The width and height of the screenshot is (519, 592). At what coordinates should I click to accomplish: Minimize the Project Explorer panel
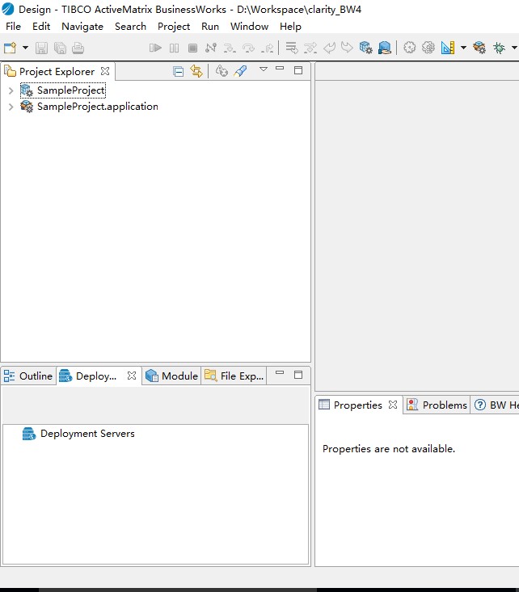(x=280, y=69)
